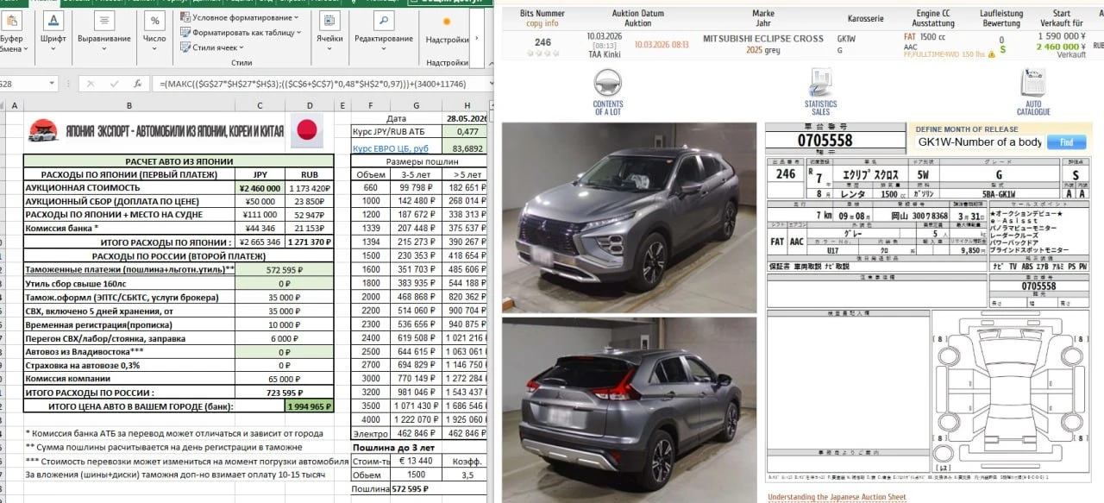Open the Условное форматирование dropdown

(x=239, y=17)
